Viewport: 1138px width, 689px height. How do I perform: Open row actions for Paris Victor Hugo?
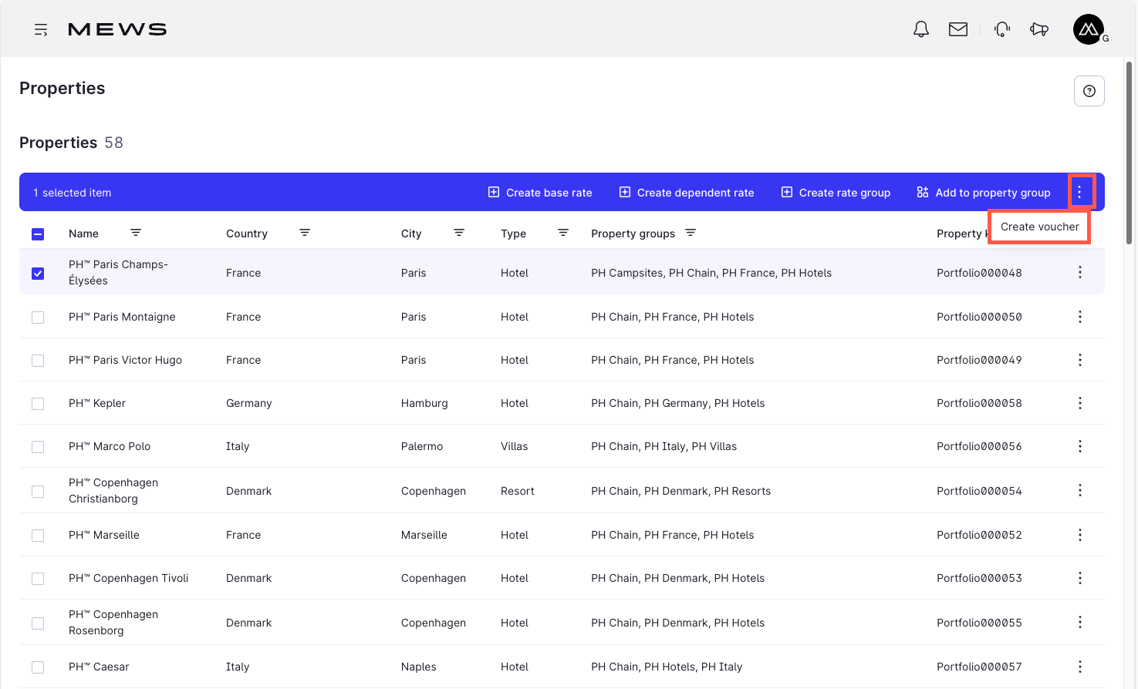pyautogui.click(x=1080, y=360)
